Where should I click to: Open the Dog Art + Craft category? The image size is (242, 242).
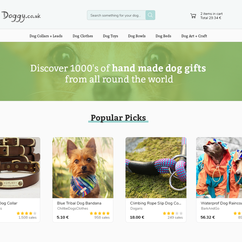[x=194, y=36]
